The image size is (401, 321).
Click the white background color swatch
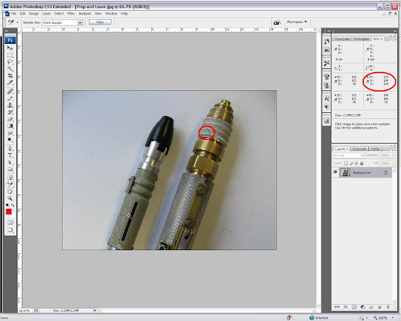pyautogui.click(x=13, y=216)
